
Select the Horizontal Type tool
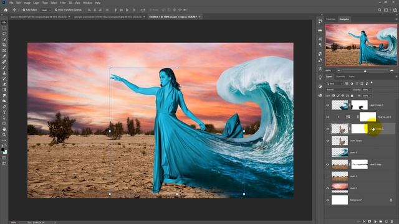4,112
